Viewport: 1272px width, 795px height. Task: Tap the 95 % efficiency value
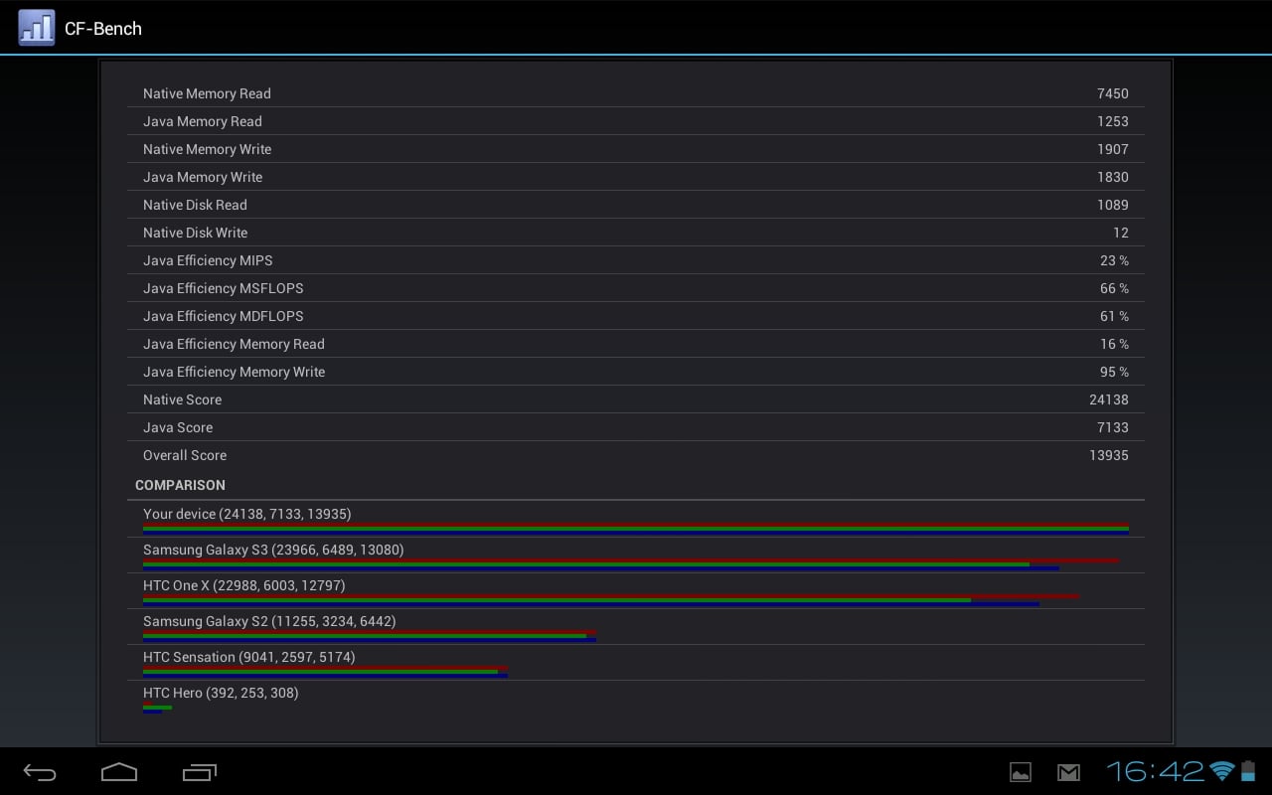pyautogui.click(x=1114, y=372)
